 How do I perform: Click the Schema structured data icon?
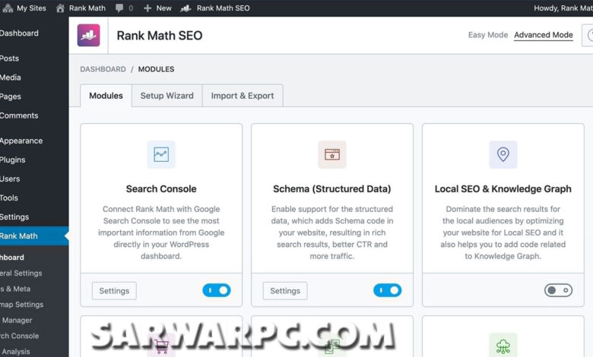coord(332,154)
